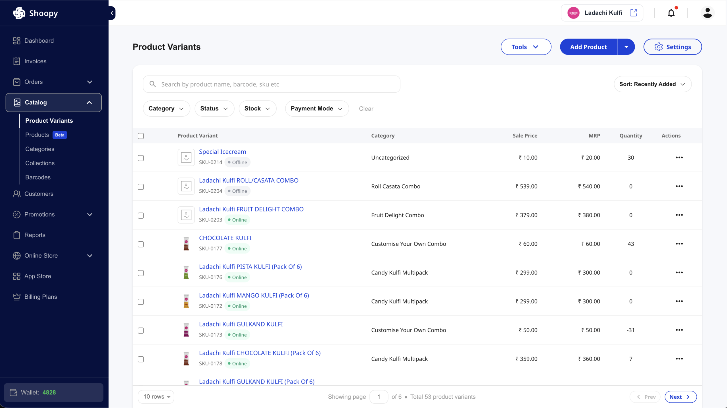Click the user profile avatar icon
This screenshot has height=408, width=727.
[x=708, y=12]
